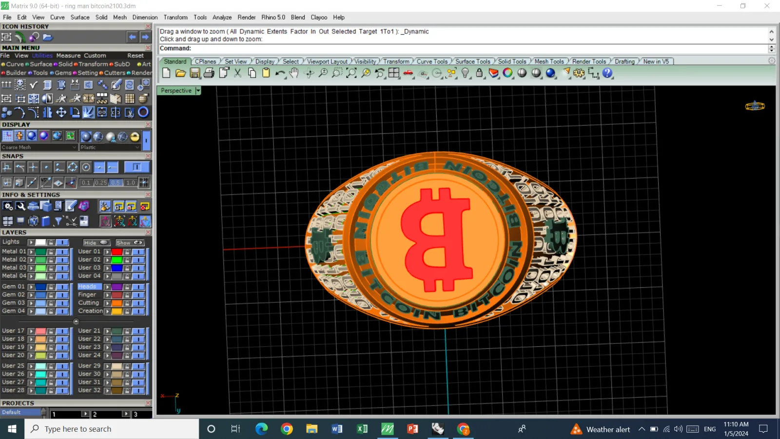Click the Hide layers button
The image size is (780, 439).
tap(96, 242)
